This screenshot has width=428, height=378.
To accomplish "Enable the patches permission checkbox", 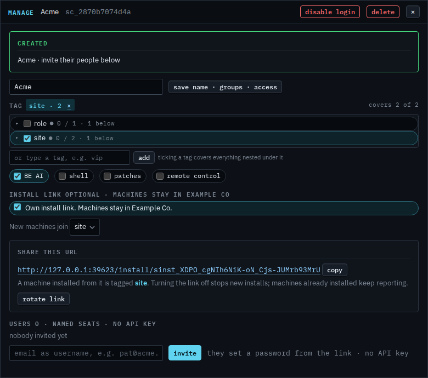I will 107,176.
